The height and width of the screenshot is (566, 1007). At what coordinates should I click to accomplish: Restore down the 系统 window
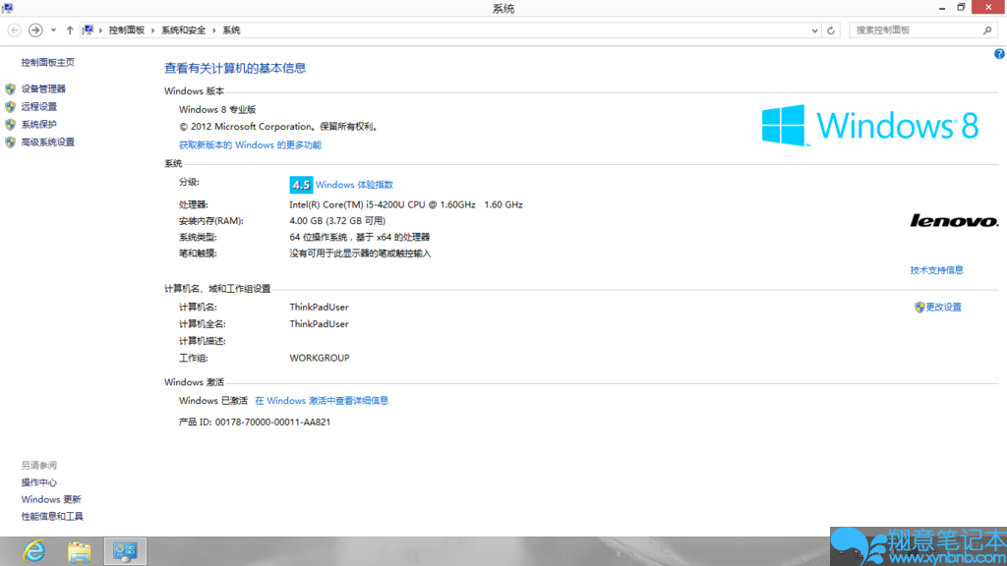(x=961, y=8)
